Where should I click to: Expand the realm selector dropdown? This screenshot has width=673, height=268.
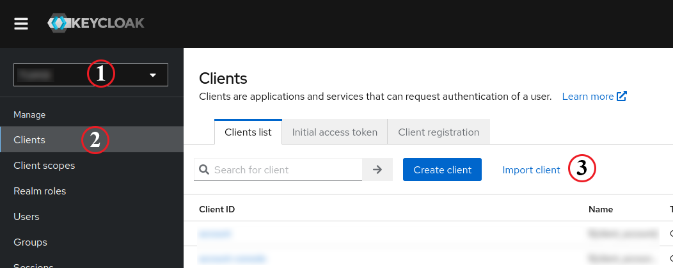pyautogui.click(x=152, y=75)
